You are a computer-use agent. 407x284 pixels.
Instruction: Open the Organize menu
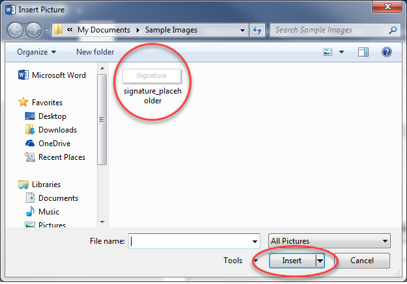(36, 52)
